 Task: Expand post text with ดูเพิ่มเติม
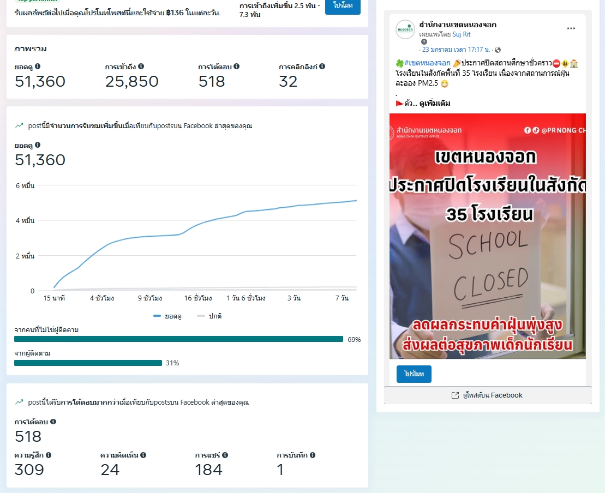coord(435,104)
